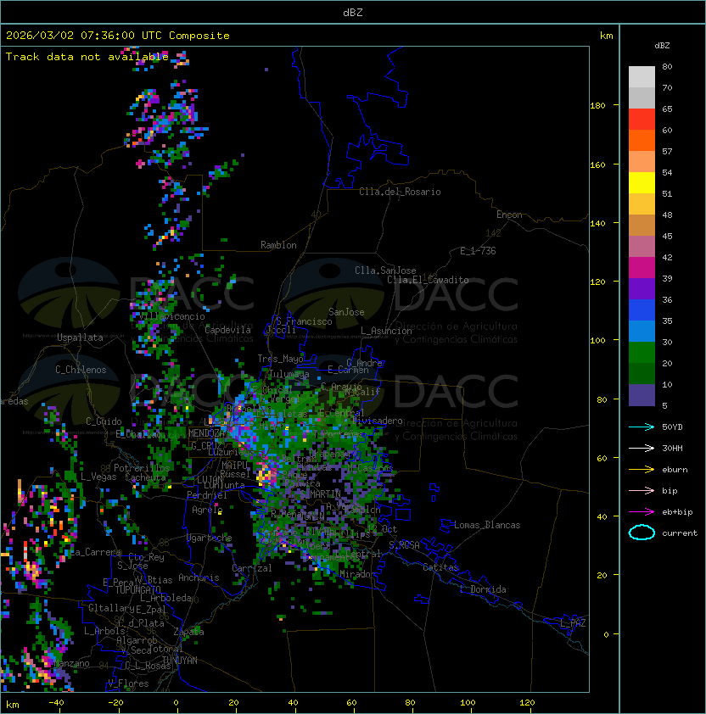Click the Zapata place label
The image size is (706, 714).
(x=188, y=632)
